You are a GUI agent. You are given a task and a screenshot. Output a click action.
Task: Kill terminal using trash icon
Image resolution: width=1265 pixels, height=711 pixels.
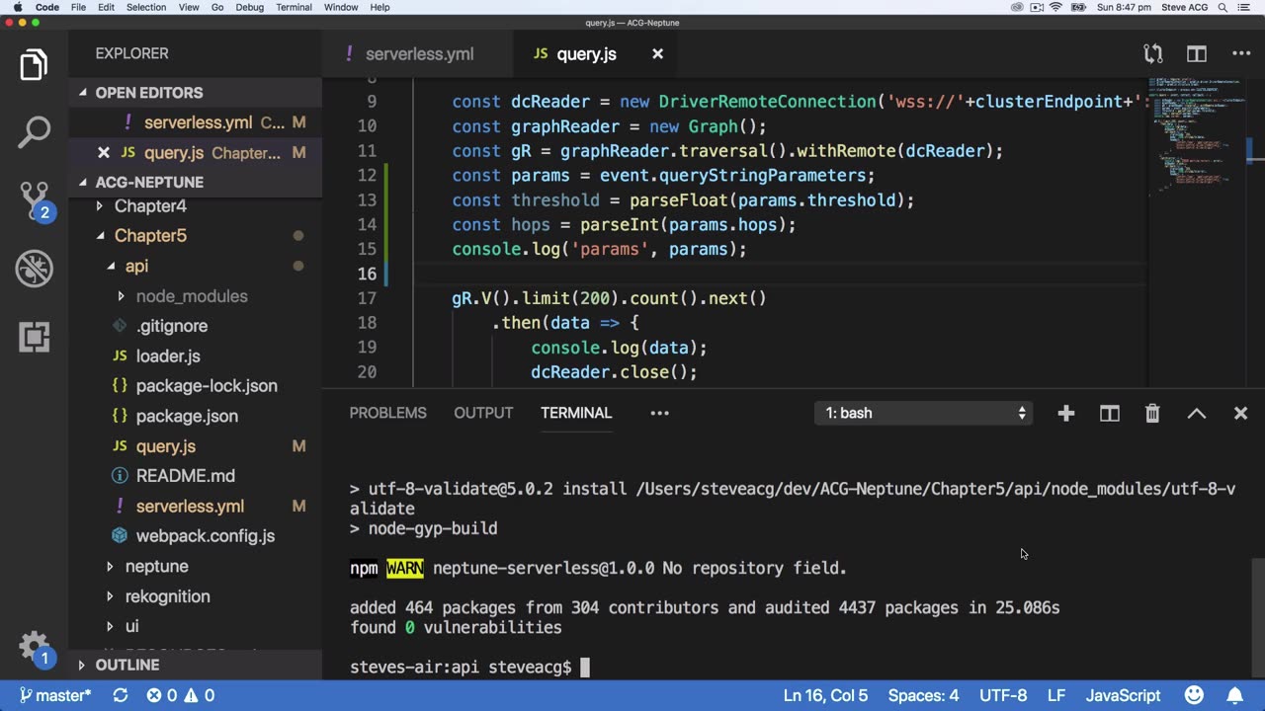pyautogui.click(x=1152, y=414)
